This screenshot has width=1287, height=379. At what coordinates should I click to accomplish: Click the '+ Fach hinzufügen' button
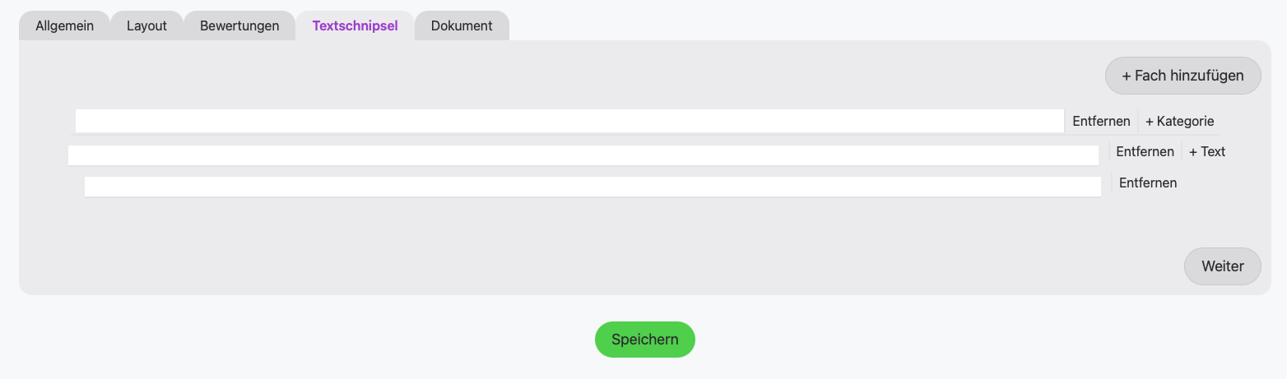1182,76
